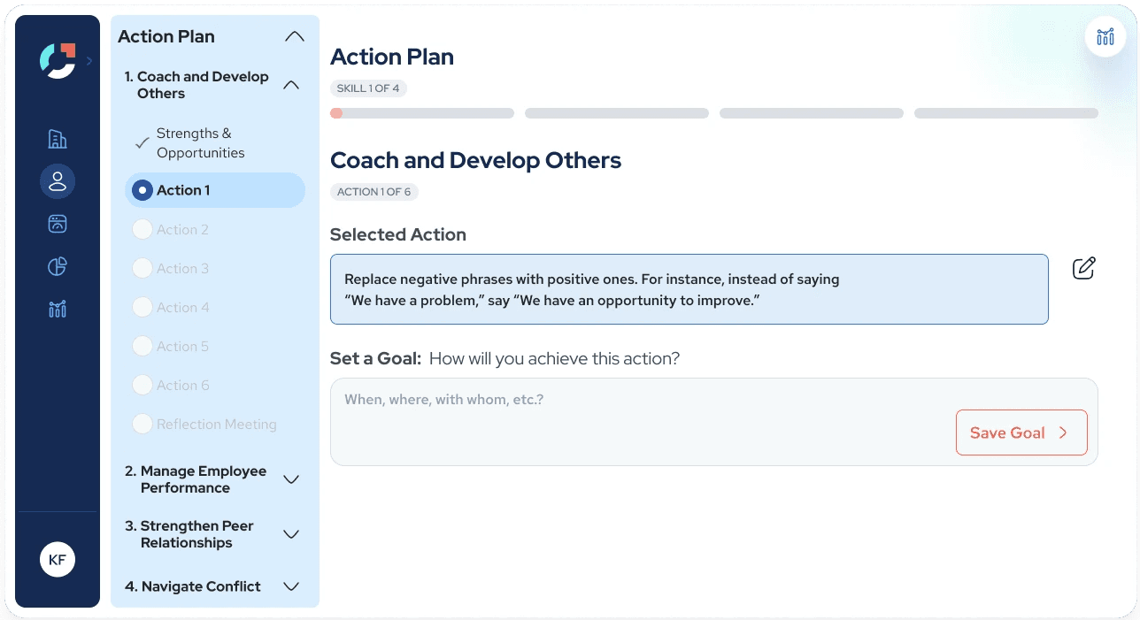This screenshot has width=1140, height=620.
Task: Click the top-right analytics round button
Action: [x=1105, y=37]
